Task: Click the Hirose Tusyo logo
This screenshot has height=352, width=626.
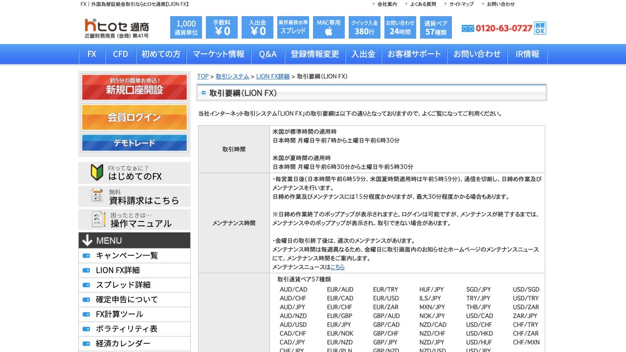Action: 117,28
